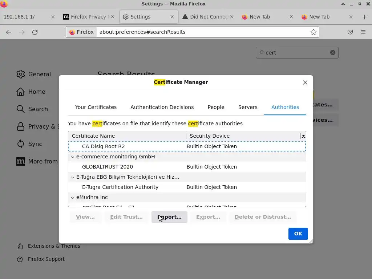Select the CA Disig Root R2 certificate row
Viewport: 372px width, 279px height.
pyautogui.click(x=187, y=146)
